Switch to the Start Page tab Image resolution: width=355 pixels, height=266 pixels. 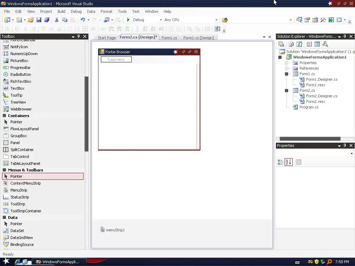pos(106,38)
